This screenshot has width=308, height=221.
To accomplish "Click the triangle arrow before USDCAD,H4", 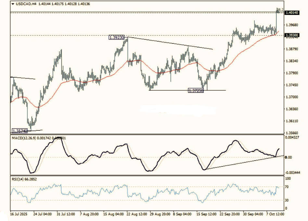I will click(13, 4).
